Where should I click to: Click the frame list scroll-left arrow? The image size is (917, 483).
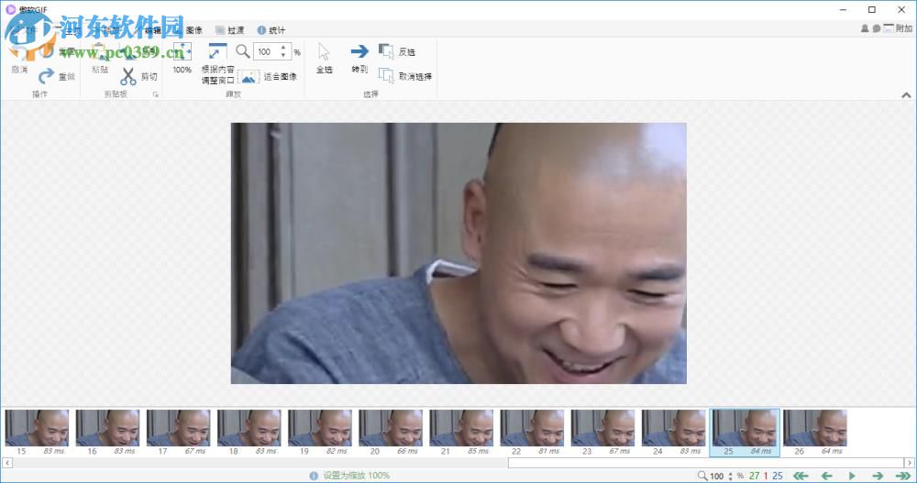tap(6, 463)
